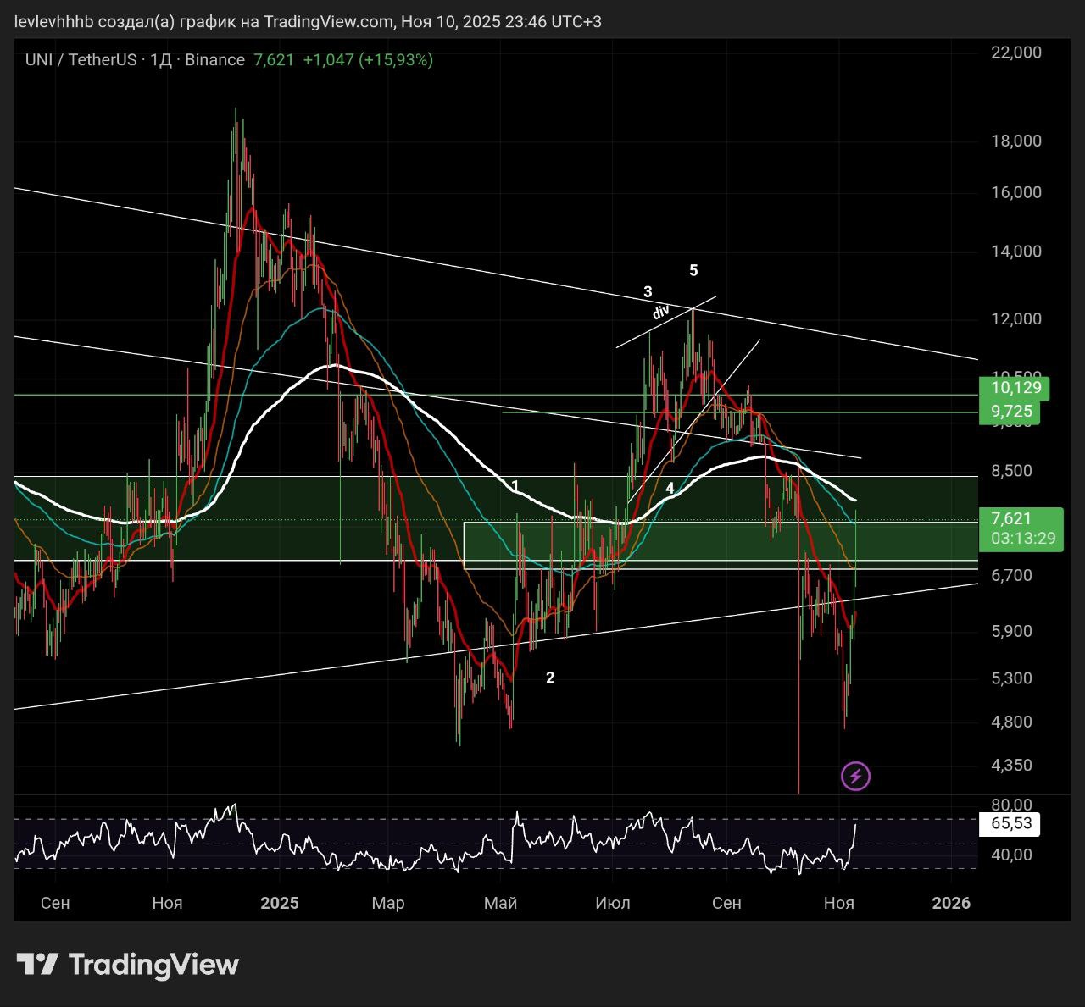
Task: Click the TradingView logo at the bottom
Action: tap(128, 965)
